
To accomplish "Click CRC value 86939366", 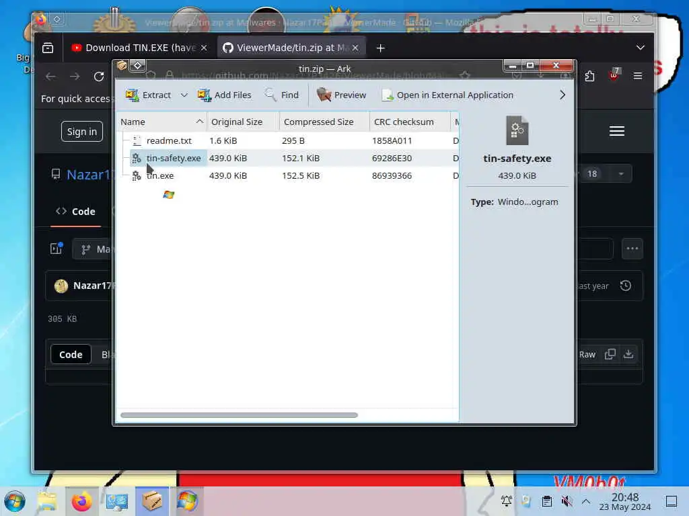I will point(392,175).
